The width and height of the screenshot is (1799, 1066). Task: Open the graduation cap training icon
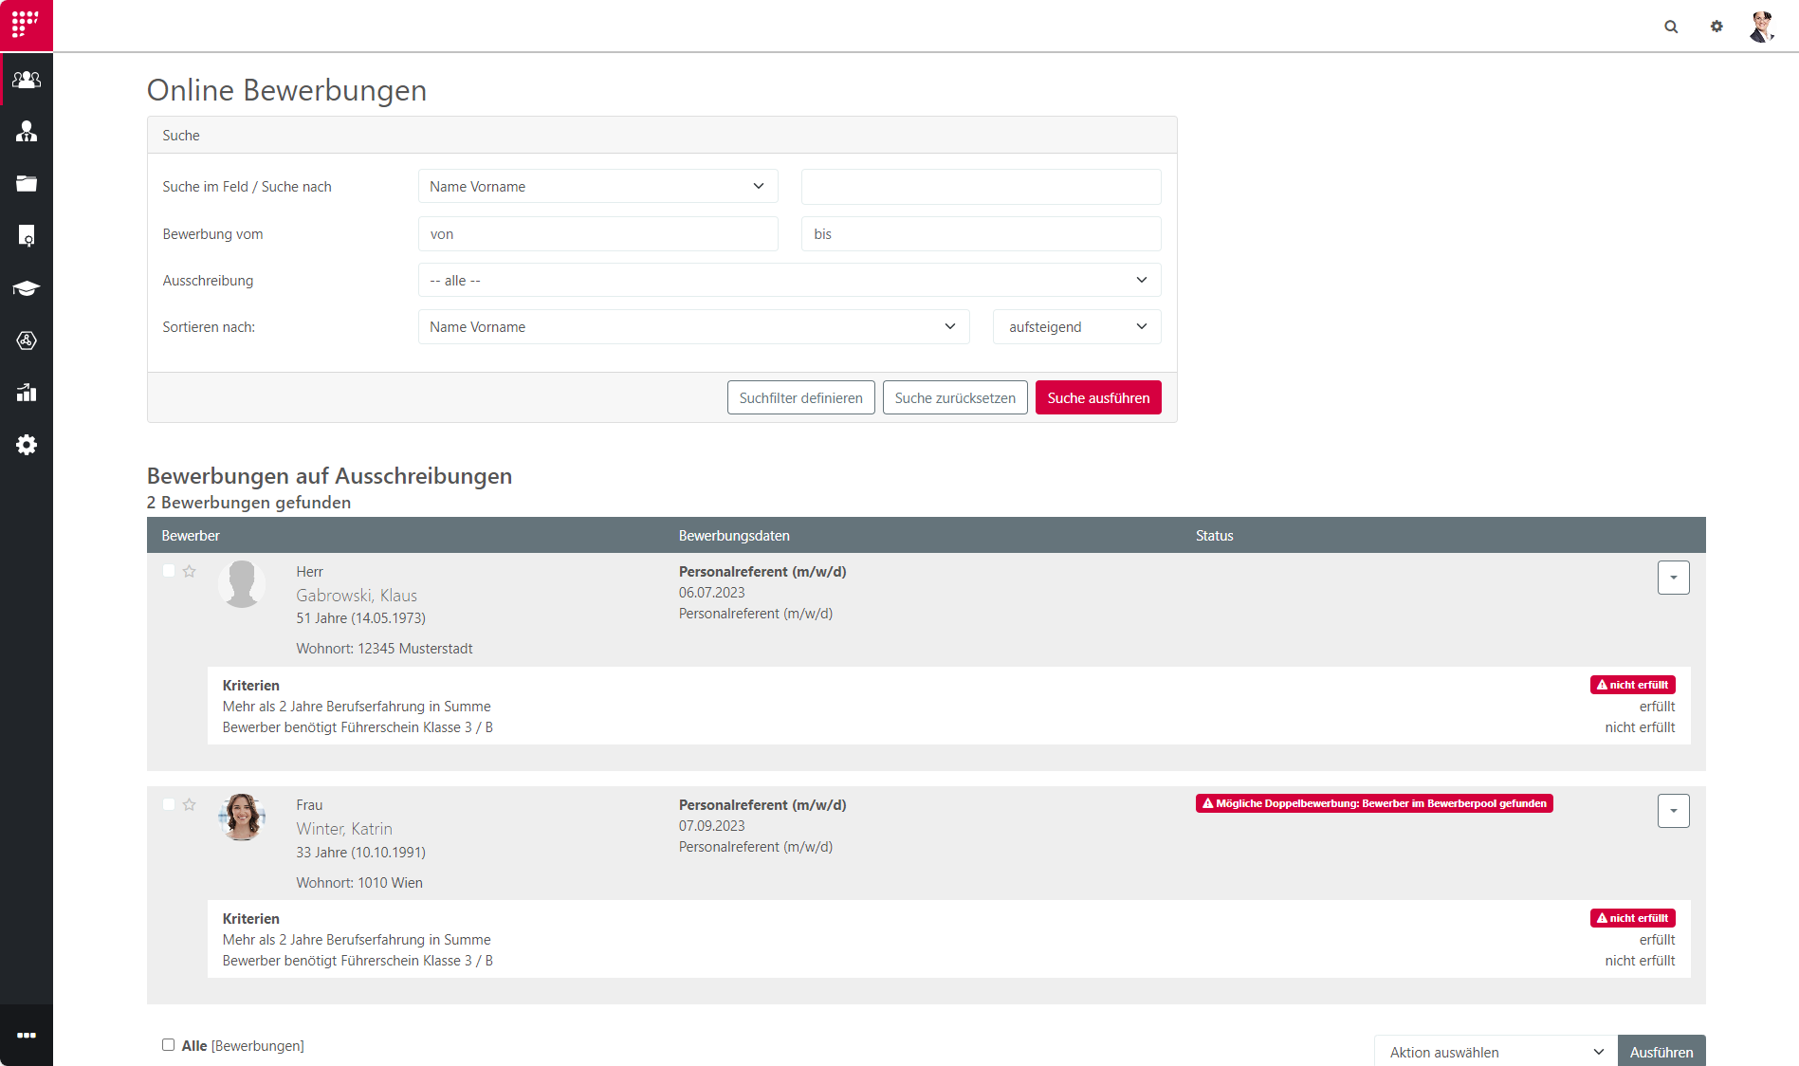point(27,288)
